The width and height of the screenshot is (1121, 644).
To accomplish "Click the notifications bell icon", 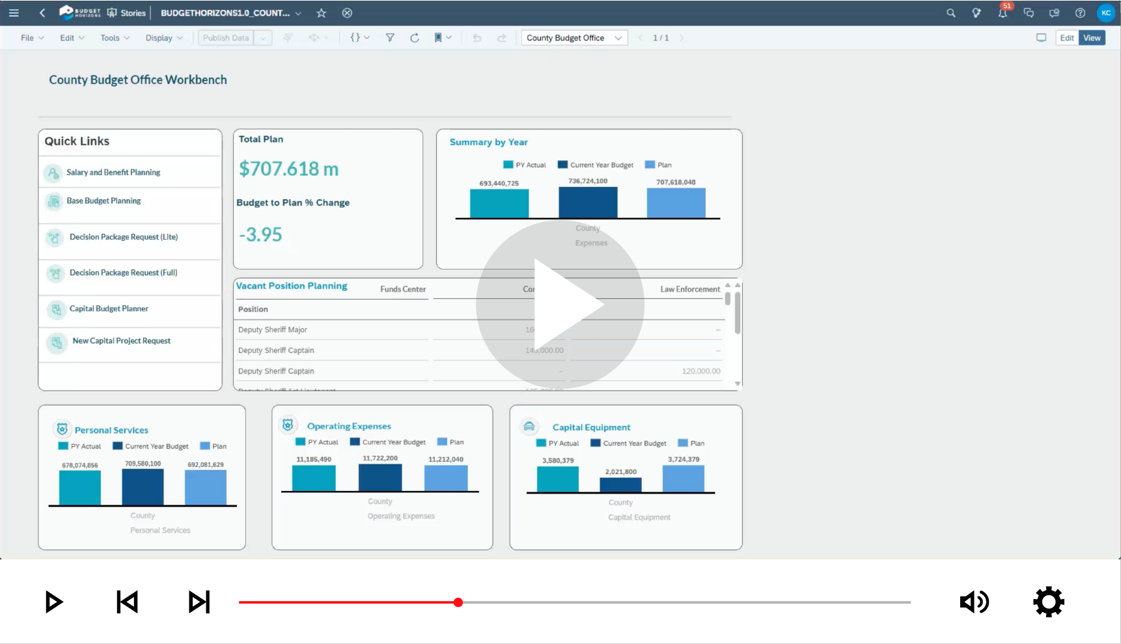I will click(1003, 13).
